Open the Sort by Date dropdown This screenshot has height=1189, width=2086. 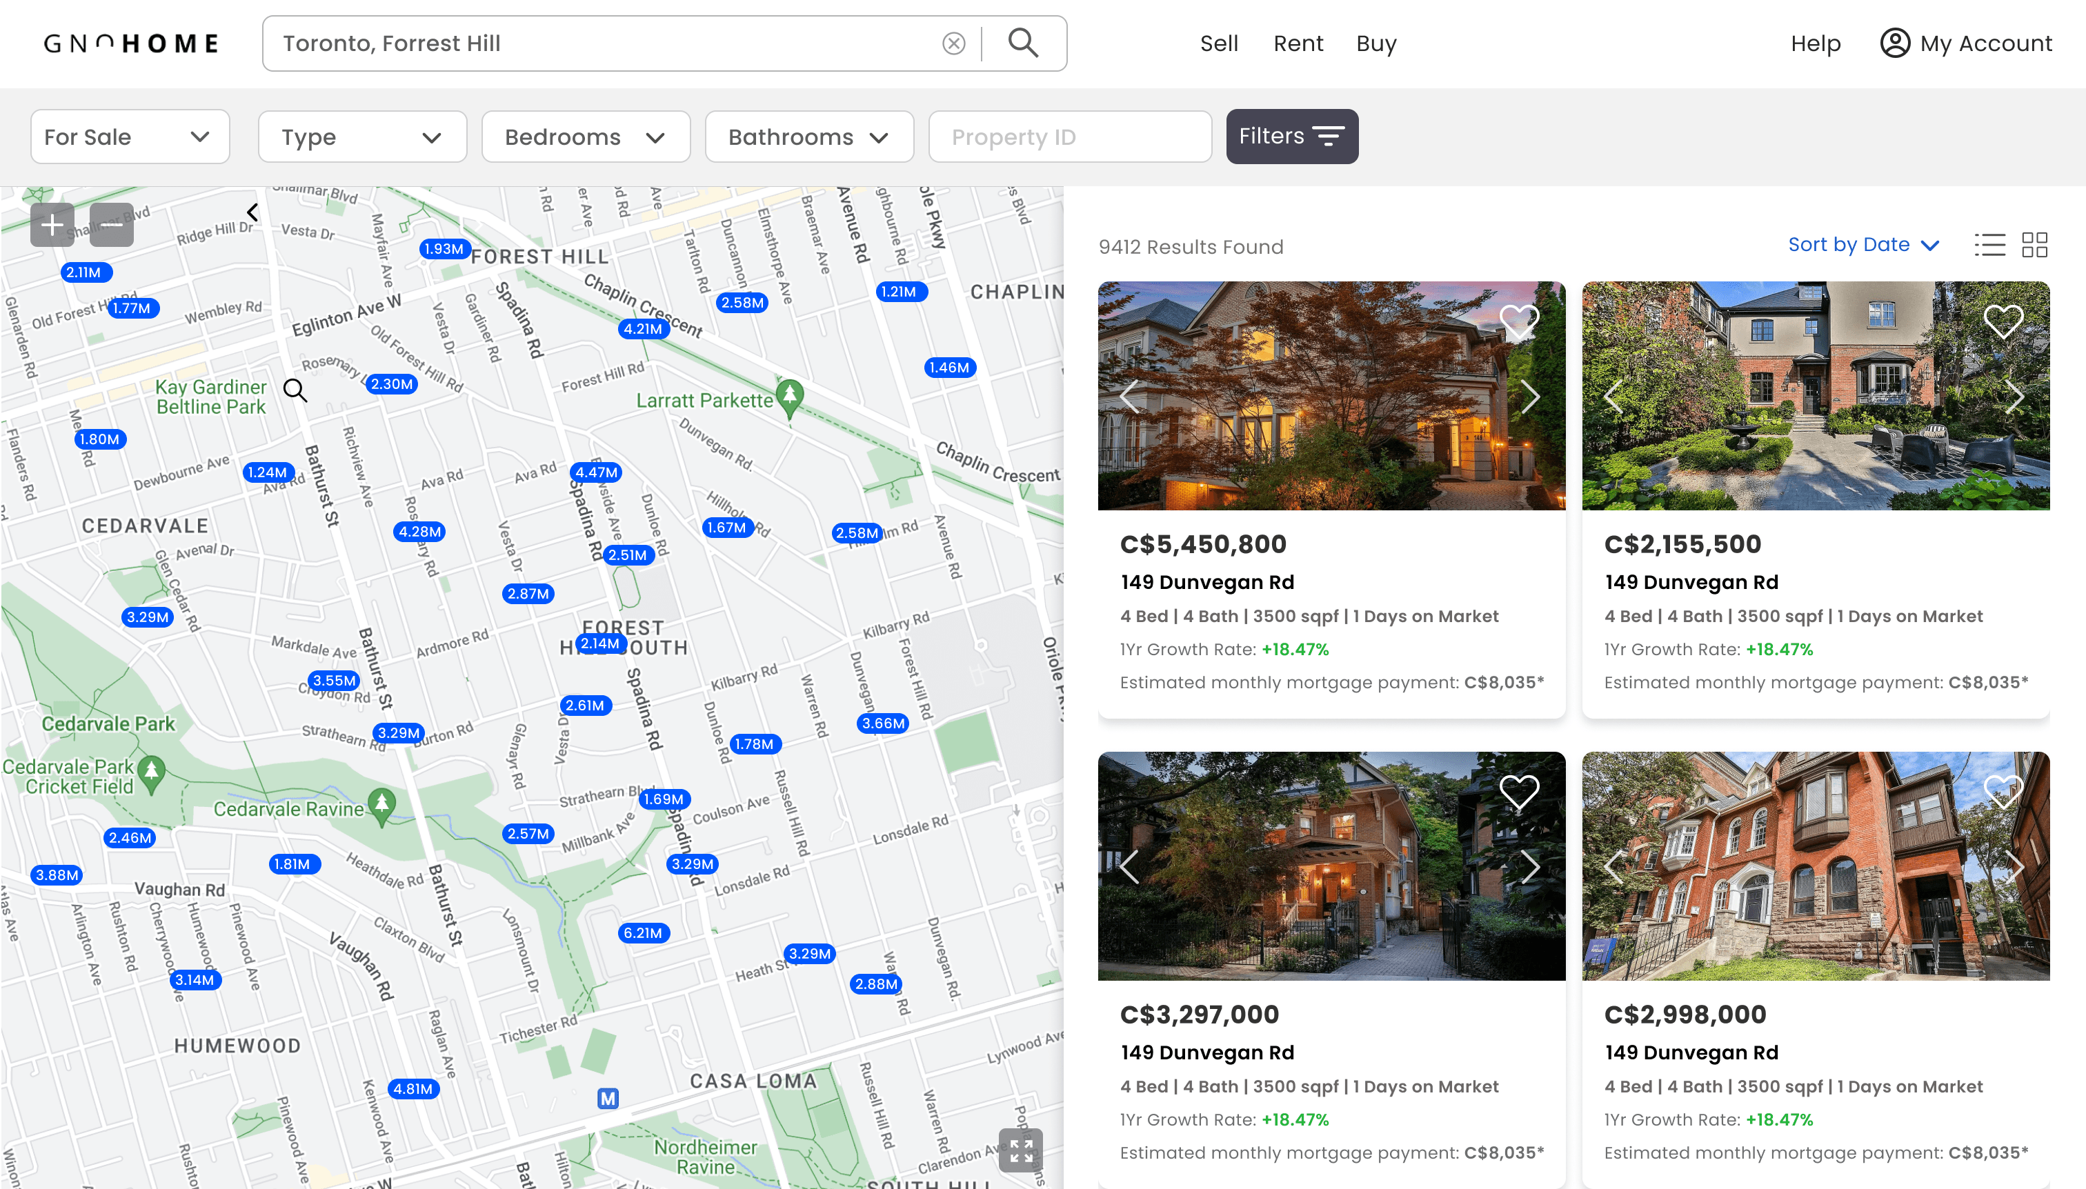tap(1862, 245)
